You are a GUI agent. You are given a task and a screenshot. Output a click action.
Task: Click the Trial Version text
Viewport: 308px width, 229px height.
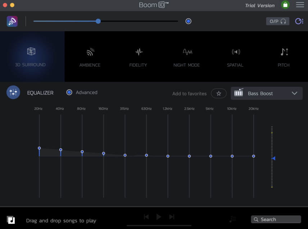[260, 5]
